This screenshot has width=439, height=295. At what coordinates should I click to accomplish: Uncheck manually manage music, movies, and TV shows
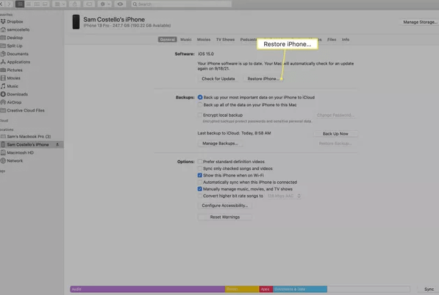point(199,189)
